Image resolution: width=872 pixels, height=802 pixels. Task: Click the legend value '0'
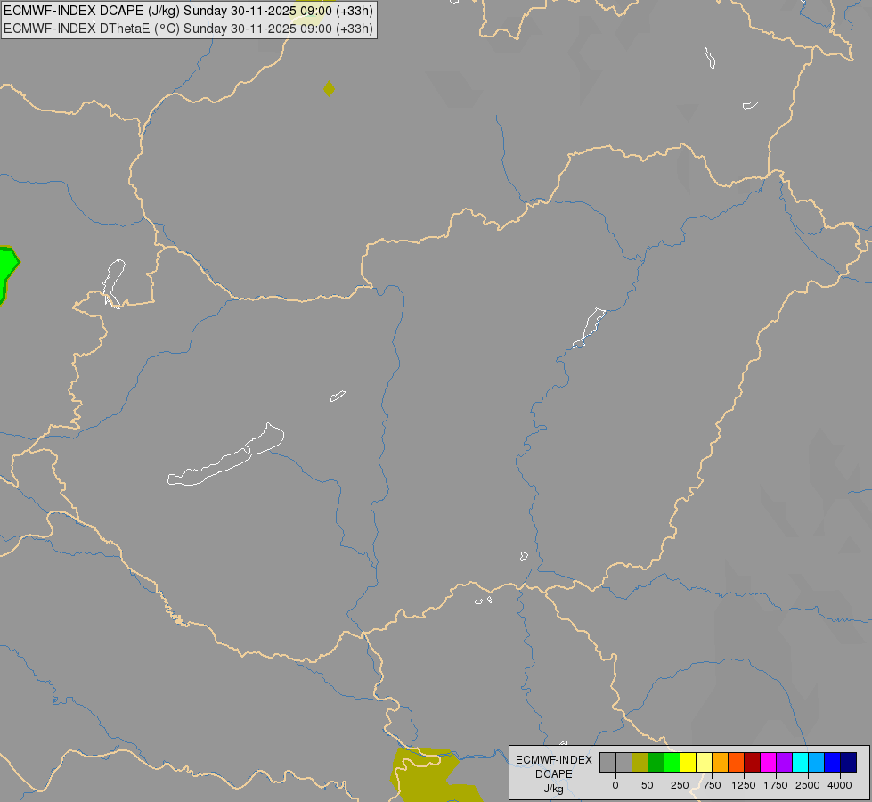(x=615, y=785)
